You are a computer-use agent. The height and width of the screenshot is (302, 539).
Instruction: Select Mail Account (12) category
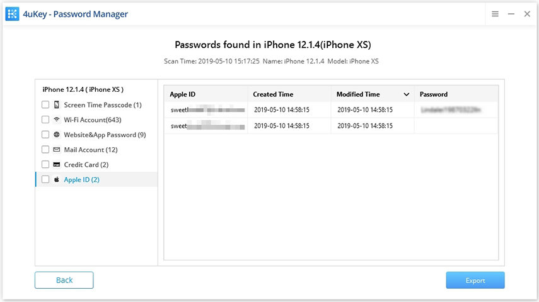tap(90, 150)
